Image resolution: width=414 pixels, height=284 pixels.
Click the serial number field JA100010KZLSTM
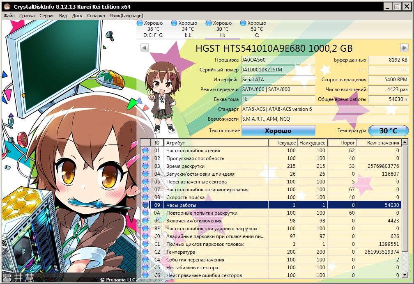(x=278, y=70)
